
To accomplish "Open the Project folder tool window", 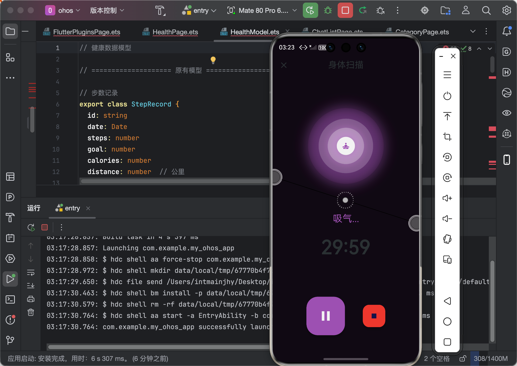I will click(10, 31).
